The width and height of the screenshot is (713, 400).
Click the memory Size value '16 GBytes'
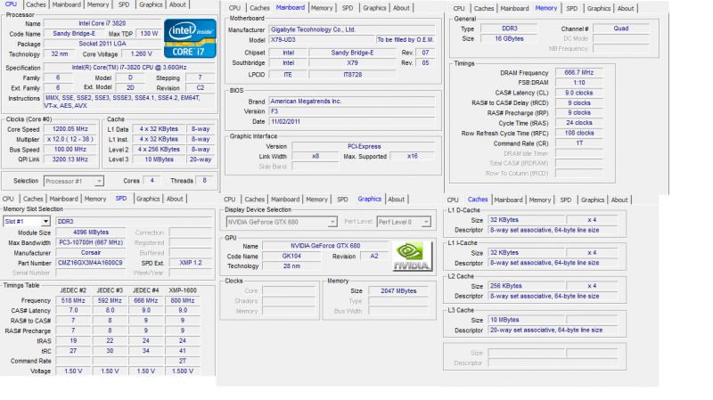point(509,38)
